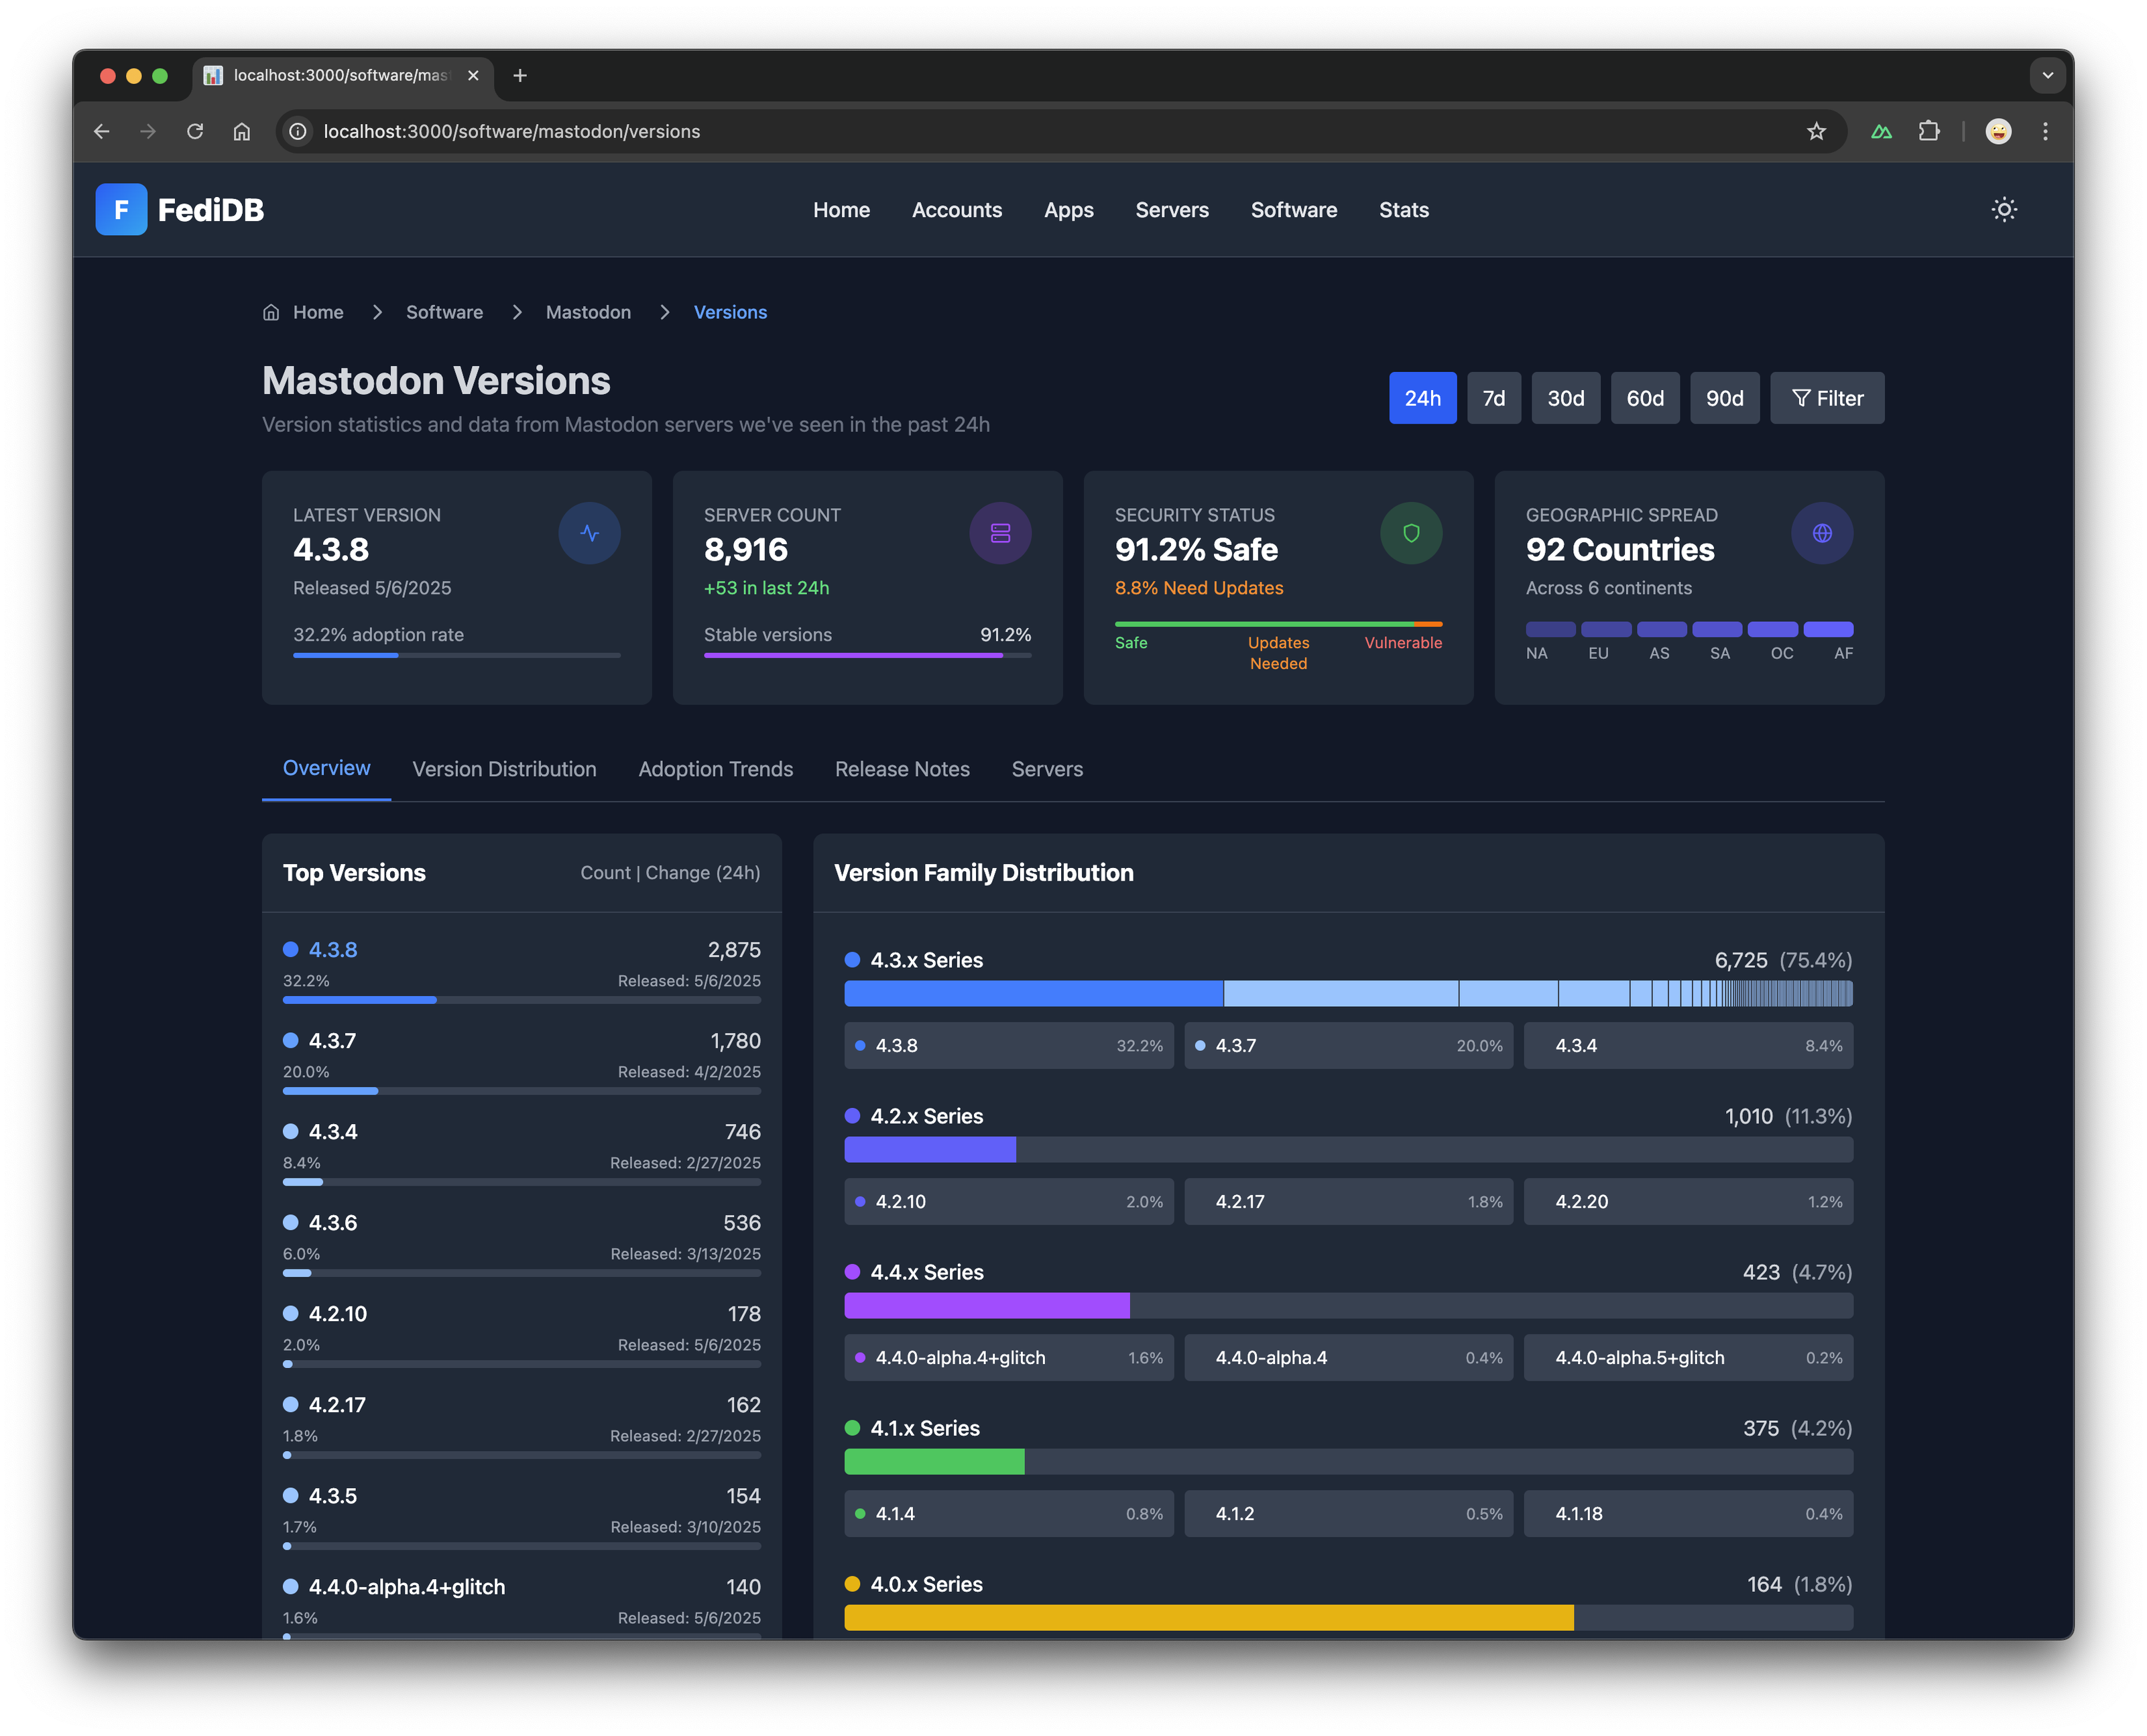Switch to the Version Distribution tab
The image size is (2147, 1736).
(x=504, y=769)
